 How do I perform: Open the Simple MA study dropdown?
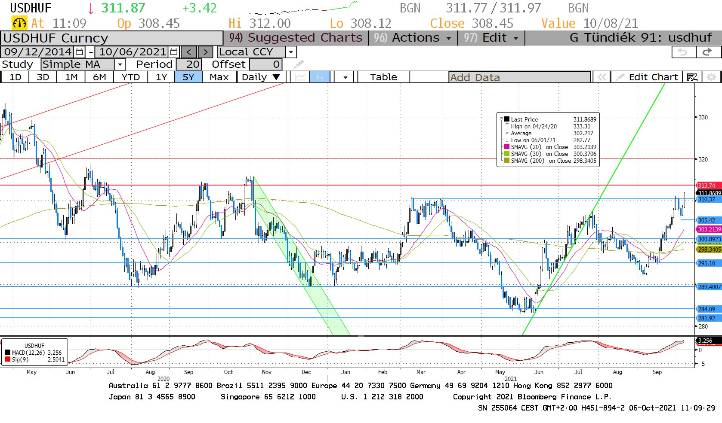click(x=120, y=64)
